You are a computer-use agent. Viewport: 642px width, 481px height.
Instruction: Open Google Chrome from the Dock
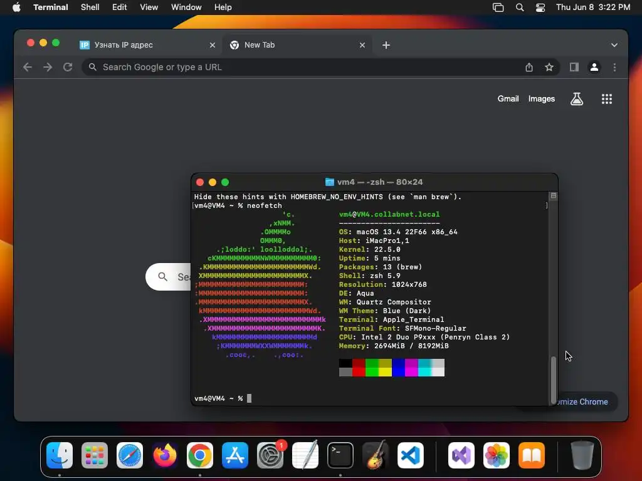click(200, 455)
